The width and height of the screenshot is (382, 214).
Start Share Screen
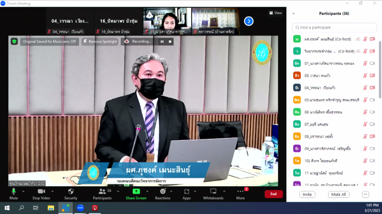[136, 194]
